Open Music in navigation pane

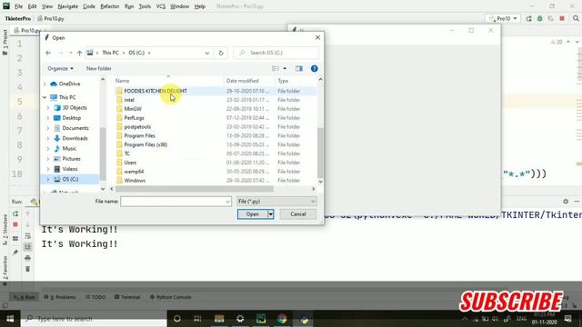69,148
